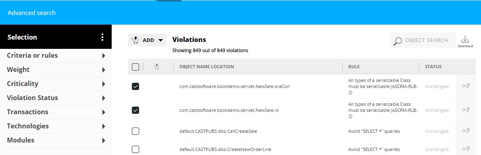Image resolution: width=481 pixels, height=155 pixels.
Task: Expand the Criteria or rules filter
Action: coord(56,56)
